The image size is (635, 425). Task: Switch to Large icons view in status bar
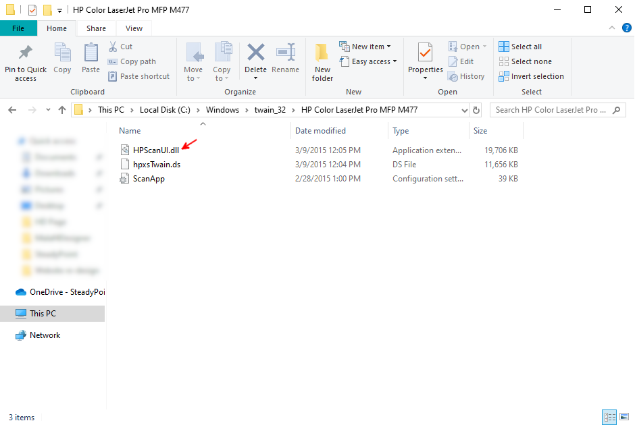point(624,417)
